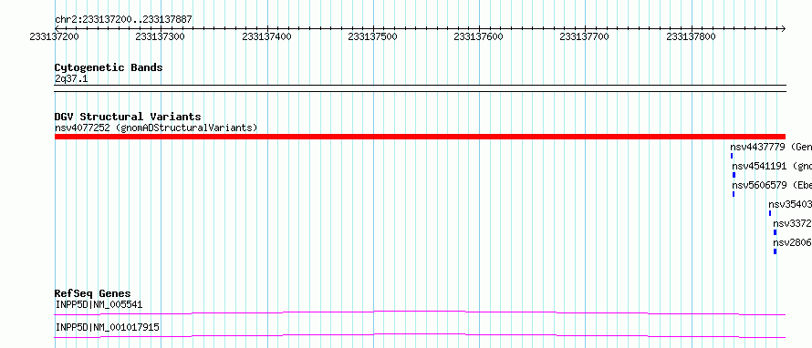Click the nsv35403 variant label
The image size is (812, 348).
click(790, 204)
